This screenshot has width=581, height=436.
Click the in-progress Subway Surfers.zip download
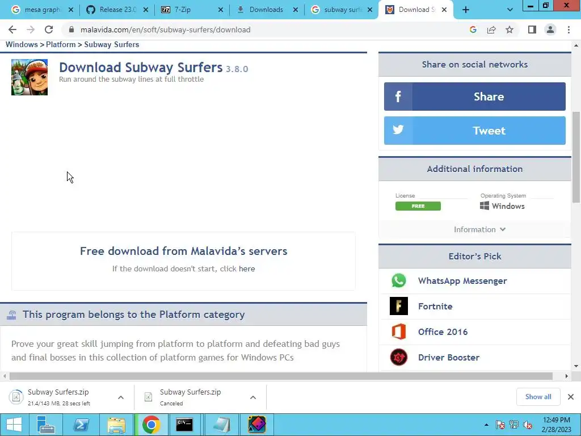59,397
